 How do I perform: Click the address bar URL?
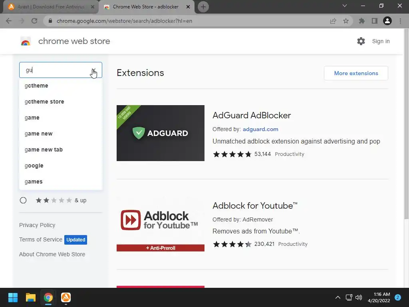click(x=124, y=21)
